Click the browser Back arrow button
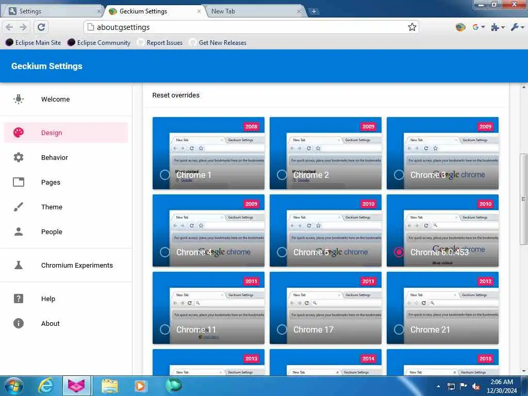Viewport: 528px width, 396px height. click(x=9, y=27)
